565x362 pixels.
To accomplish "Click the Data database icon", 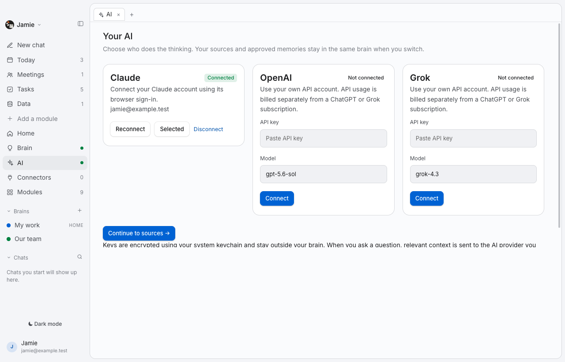I will (10, 104).
